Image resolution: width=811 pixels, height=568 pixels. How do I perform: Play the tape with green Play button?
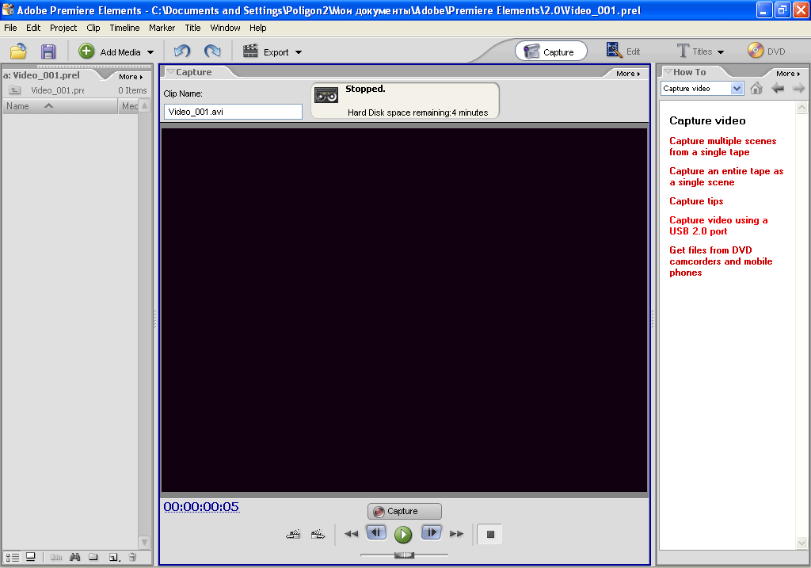pyautogui.click(x=403, y=535)
